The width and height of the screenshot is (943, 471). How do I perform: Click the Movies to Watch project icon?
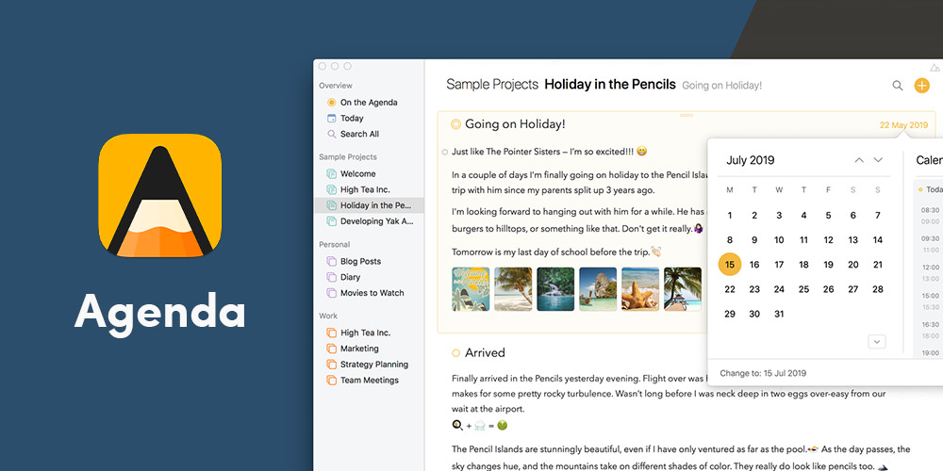(331, 293)
